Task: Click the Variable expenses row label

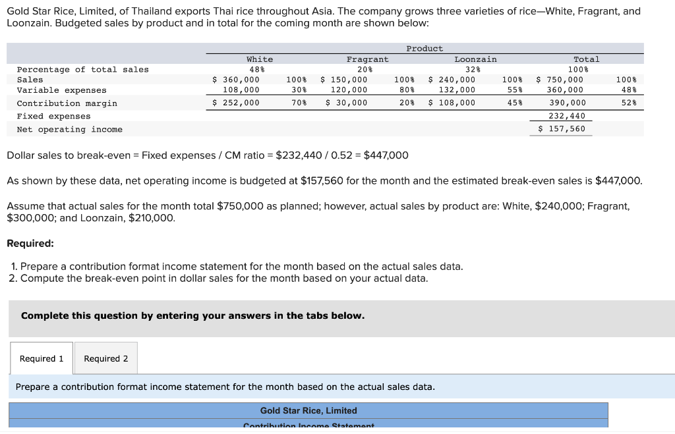Action: point(61,90)
